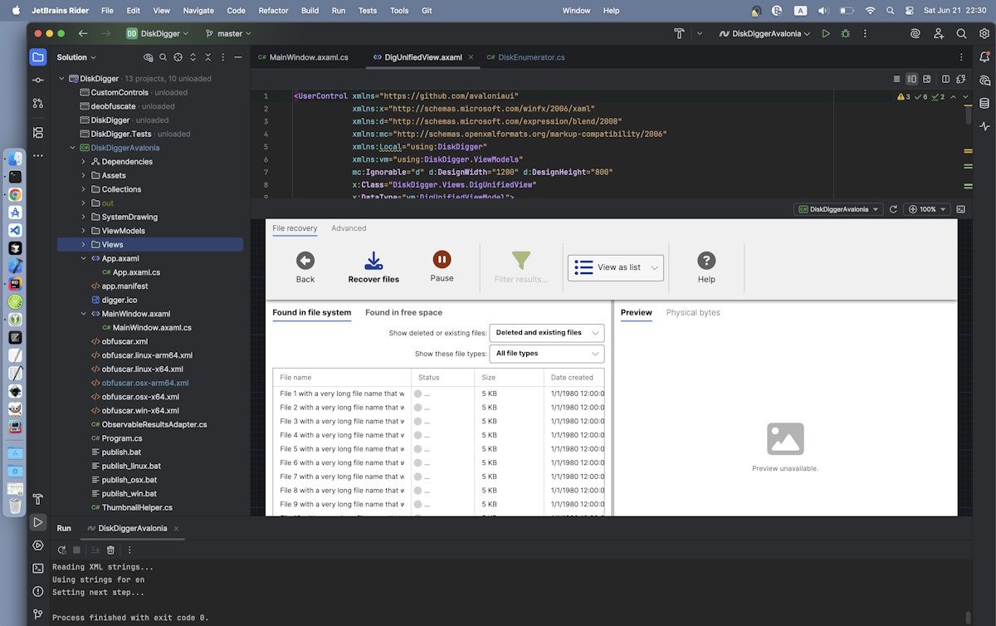Click the trash Clear All icon in Run panel
Viewport: 996px width, 626px height.
point(110,550)
